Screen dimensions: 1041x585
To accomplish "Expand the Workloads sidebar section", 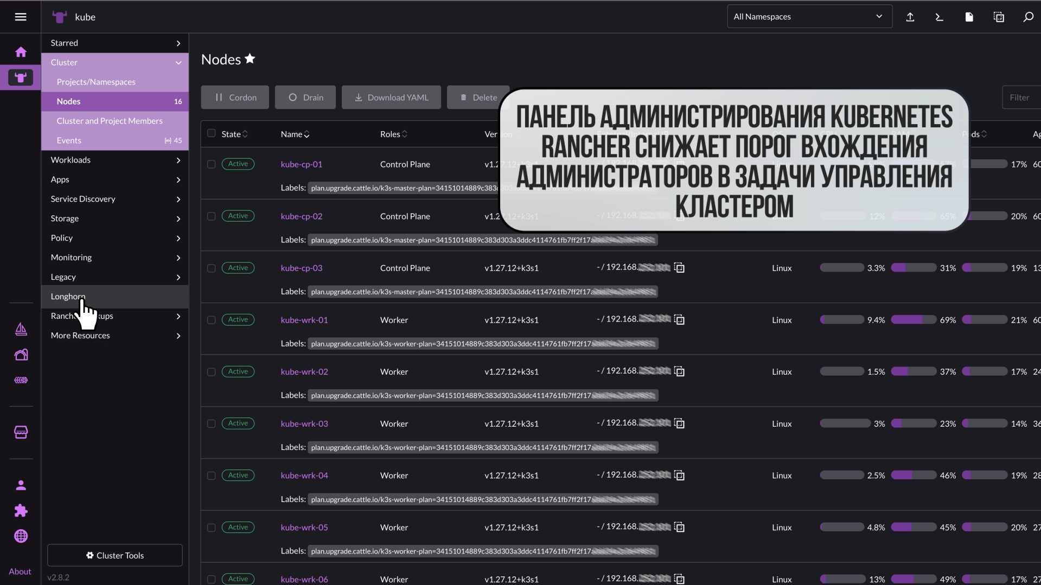I will click(x=114, y=160).
